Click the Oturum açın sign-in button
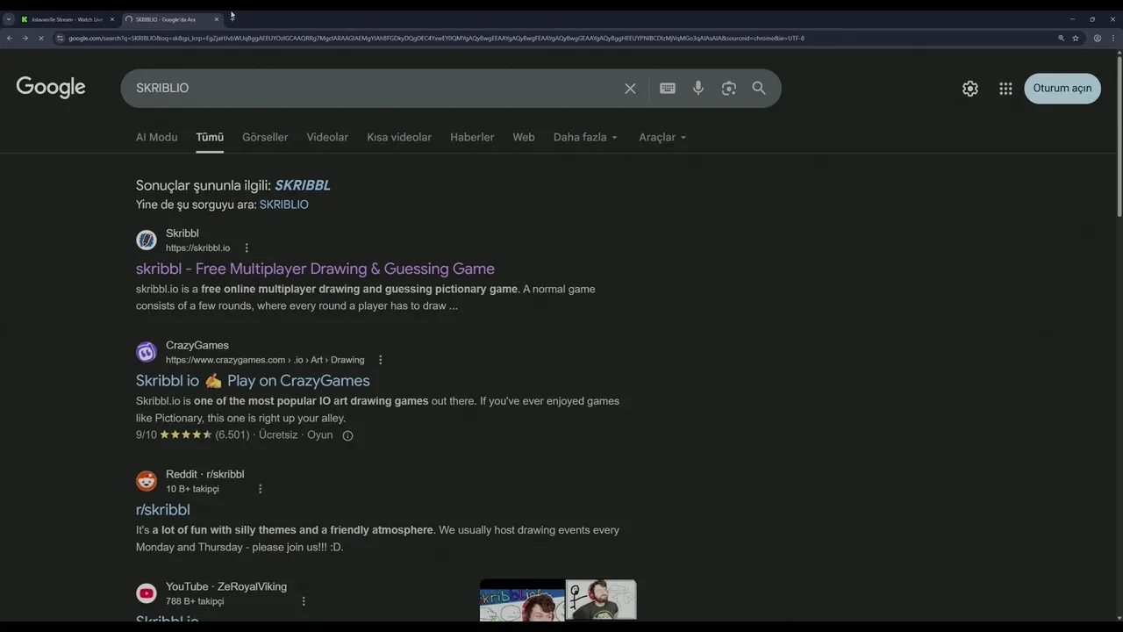The height and width of the screenshot is (632, 1123). point(1062,88)
